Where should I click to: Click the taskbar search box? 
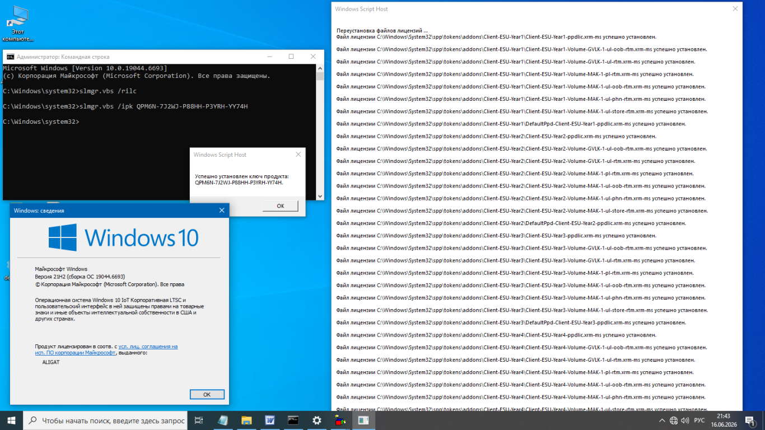coord(105,420)
